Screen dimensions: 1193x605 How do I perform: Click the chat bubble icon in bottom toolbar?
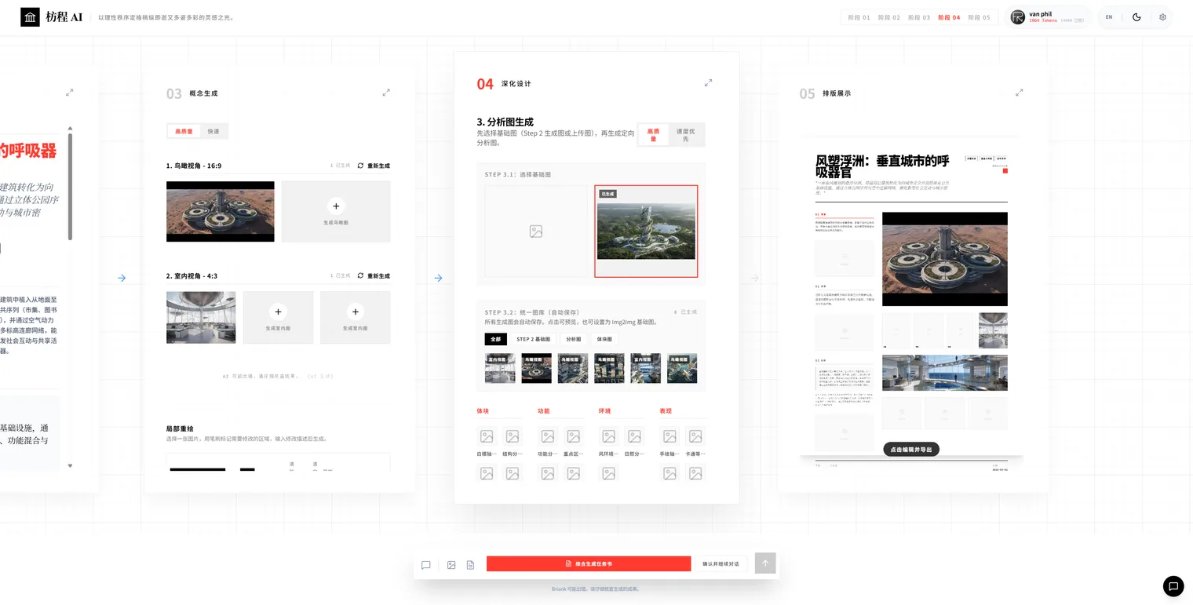pyautogui.click(x=426, y=564)
